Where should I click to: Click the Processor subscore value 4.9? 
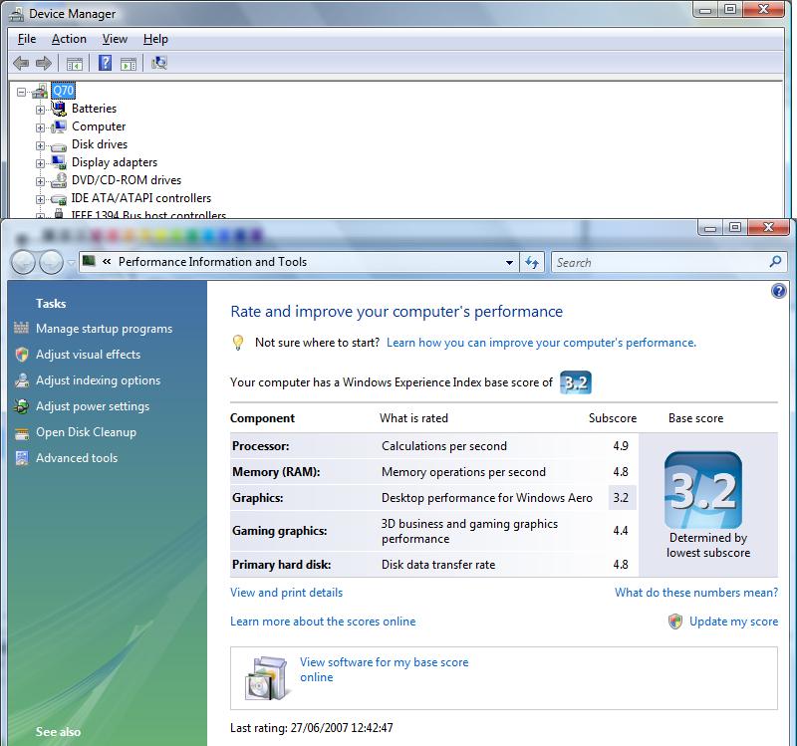tap(621, 445)
